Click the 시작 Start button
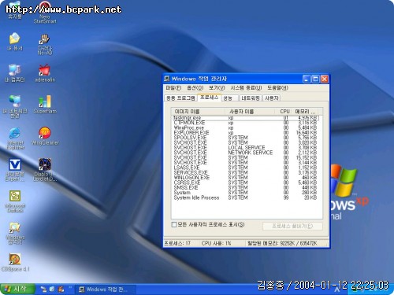 (17, 289)
